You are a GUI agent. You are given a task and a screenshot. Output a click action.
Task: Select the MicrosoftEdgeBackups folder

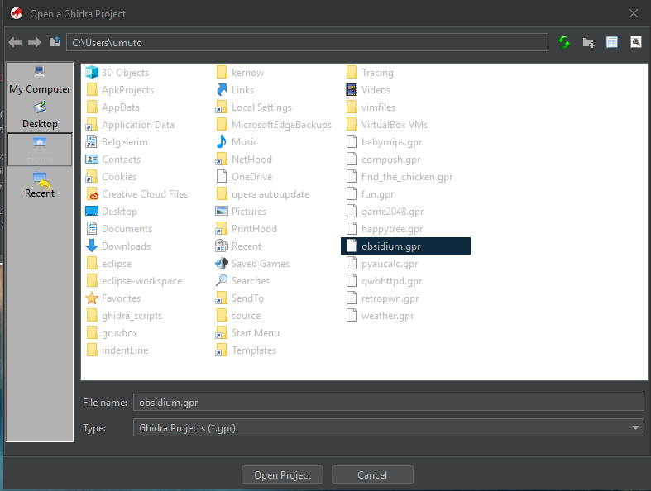275,125
